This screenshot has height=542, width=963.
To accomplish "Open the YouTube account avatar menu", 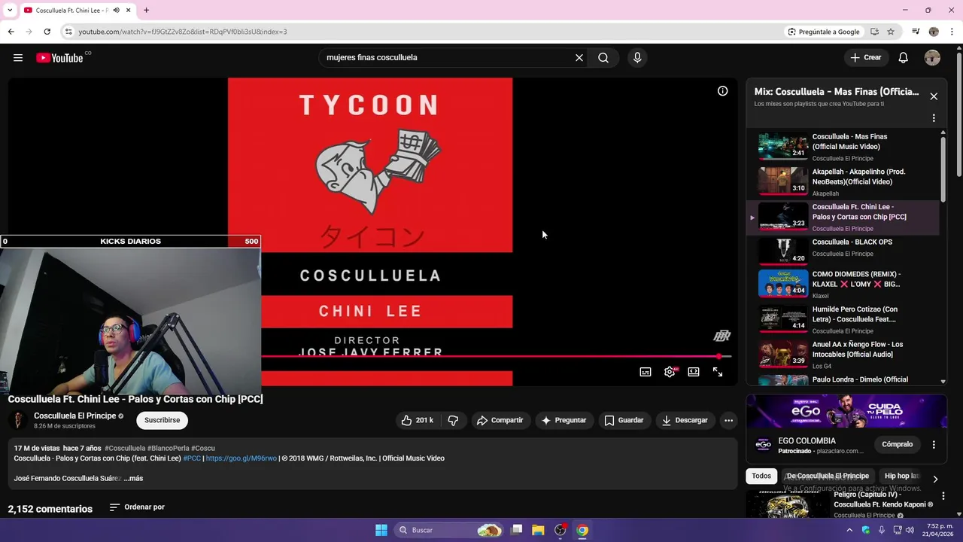I will [932, 58].
